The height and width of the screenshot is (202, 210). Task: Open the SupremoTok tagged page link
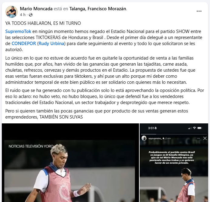click(x=18, y=31)
